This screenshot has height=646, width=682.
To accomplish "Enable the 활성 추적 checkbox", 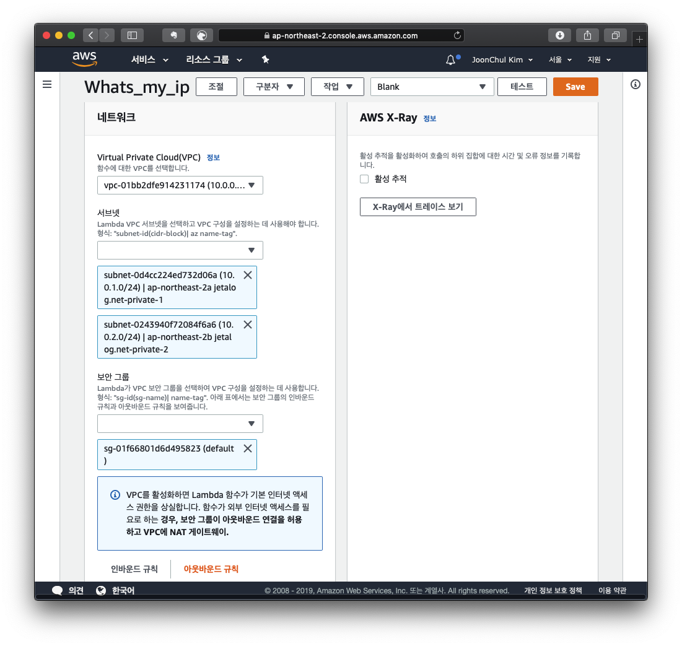I will 364,179.
